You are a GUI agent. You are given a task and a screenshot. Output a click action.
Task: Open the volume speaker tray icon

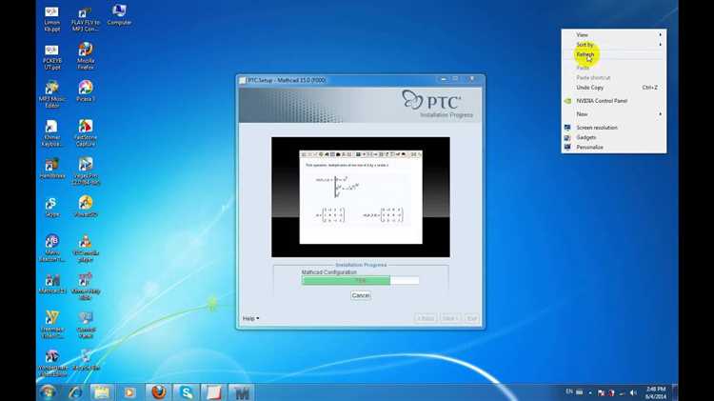(x=633, y=392)
